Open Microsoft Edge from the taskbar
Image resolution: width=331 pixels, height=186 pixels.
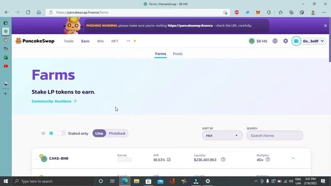(x=125, y=181)
